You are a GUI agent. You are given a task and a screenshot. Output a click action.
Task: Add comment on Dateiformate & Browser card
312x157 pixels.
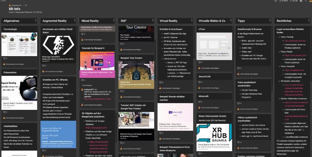pyautogui.click(x=249, y=74)
